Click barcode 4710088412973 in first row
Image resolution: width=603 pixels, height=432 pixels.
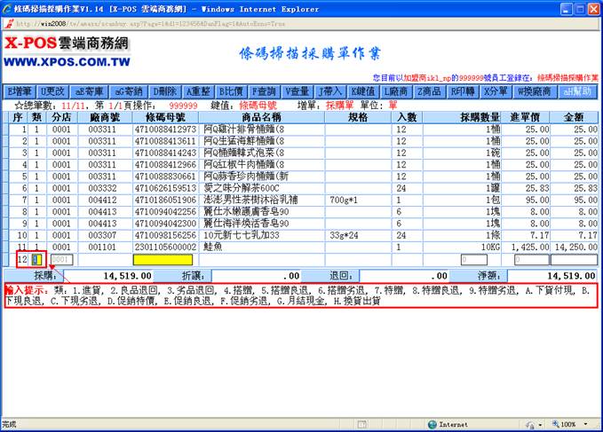165,130
